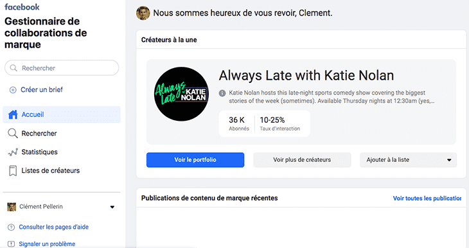Screen dimensions: 469x248
Task: Open the Voir toutes les publications link
Action: click(427, 198)
